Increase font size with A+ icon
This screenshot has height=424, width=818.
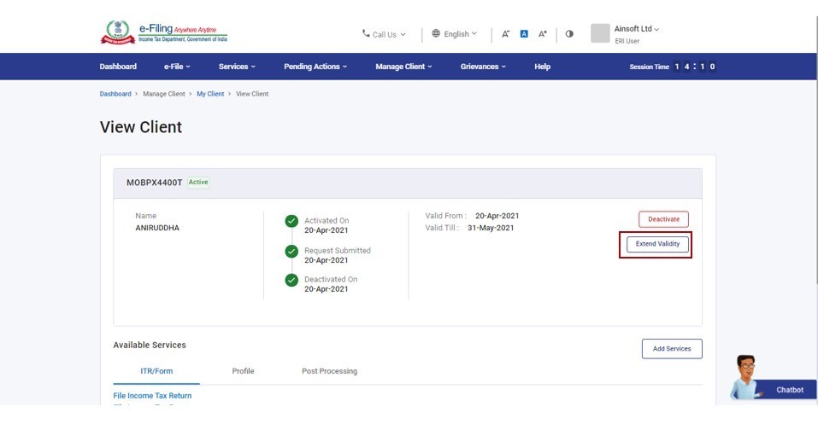543,34
